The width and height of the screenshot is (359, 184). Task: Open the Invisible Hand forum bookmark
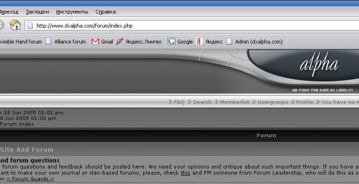[21, 42]
